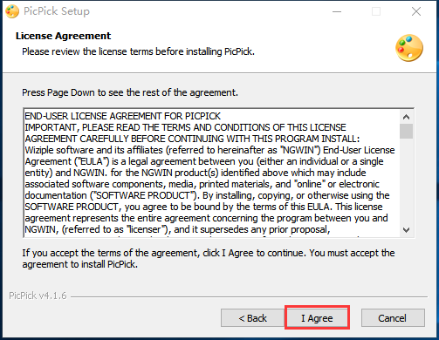The height and width of the screenshot is (340, 439).
Task: Accept the license with I Agree
Action: pos(317,318)
